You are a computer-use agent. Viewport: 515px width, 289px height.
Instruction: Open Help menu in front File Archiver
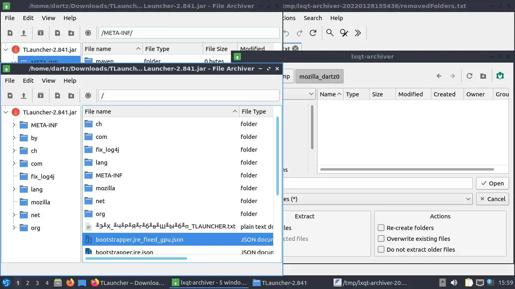pos(70,80)
